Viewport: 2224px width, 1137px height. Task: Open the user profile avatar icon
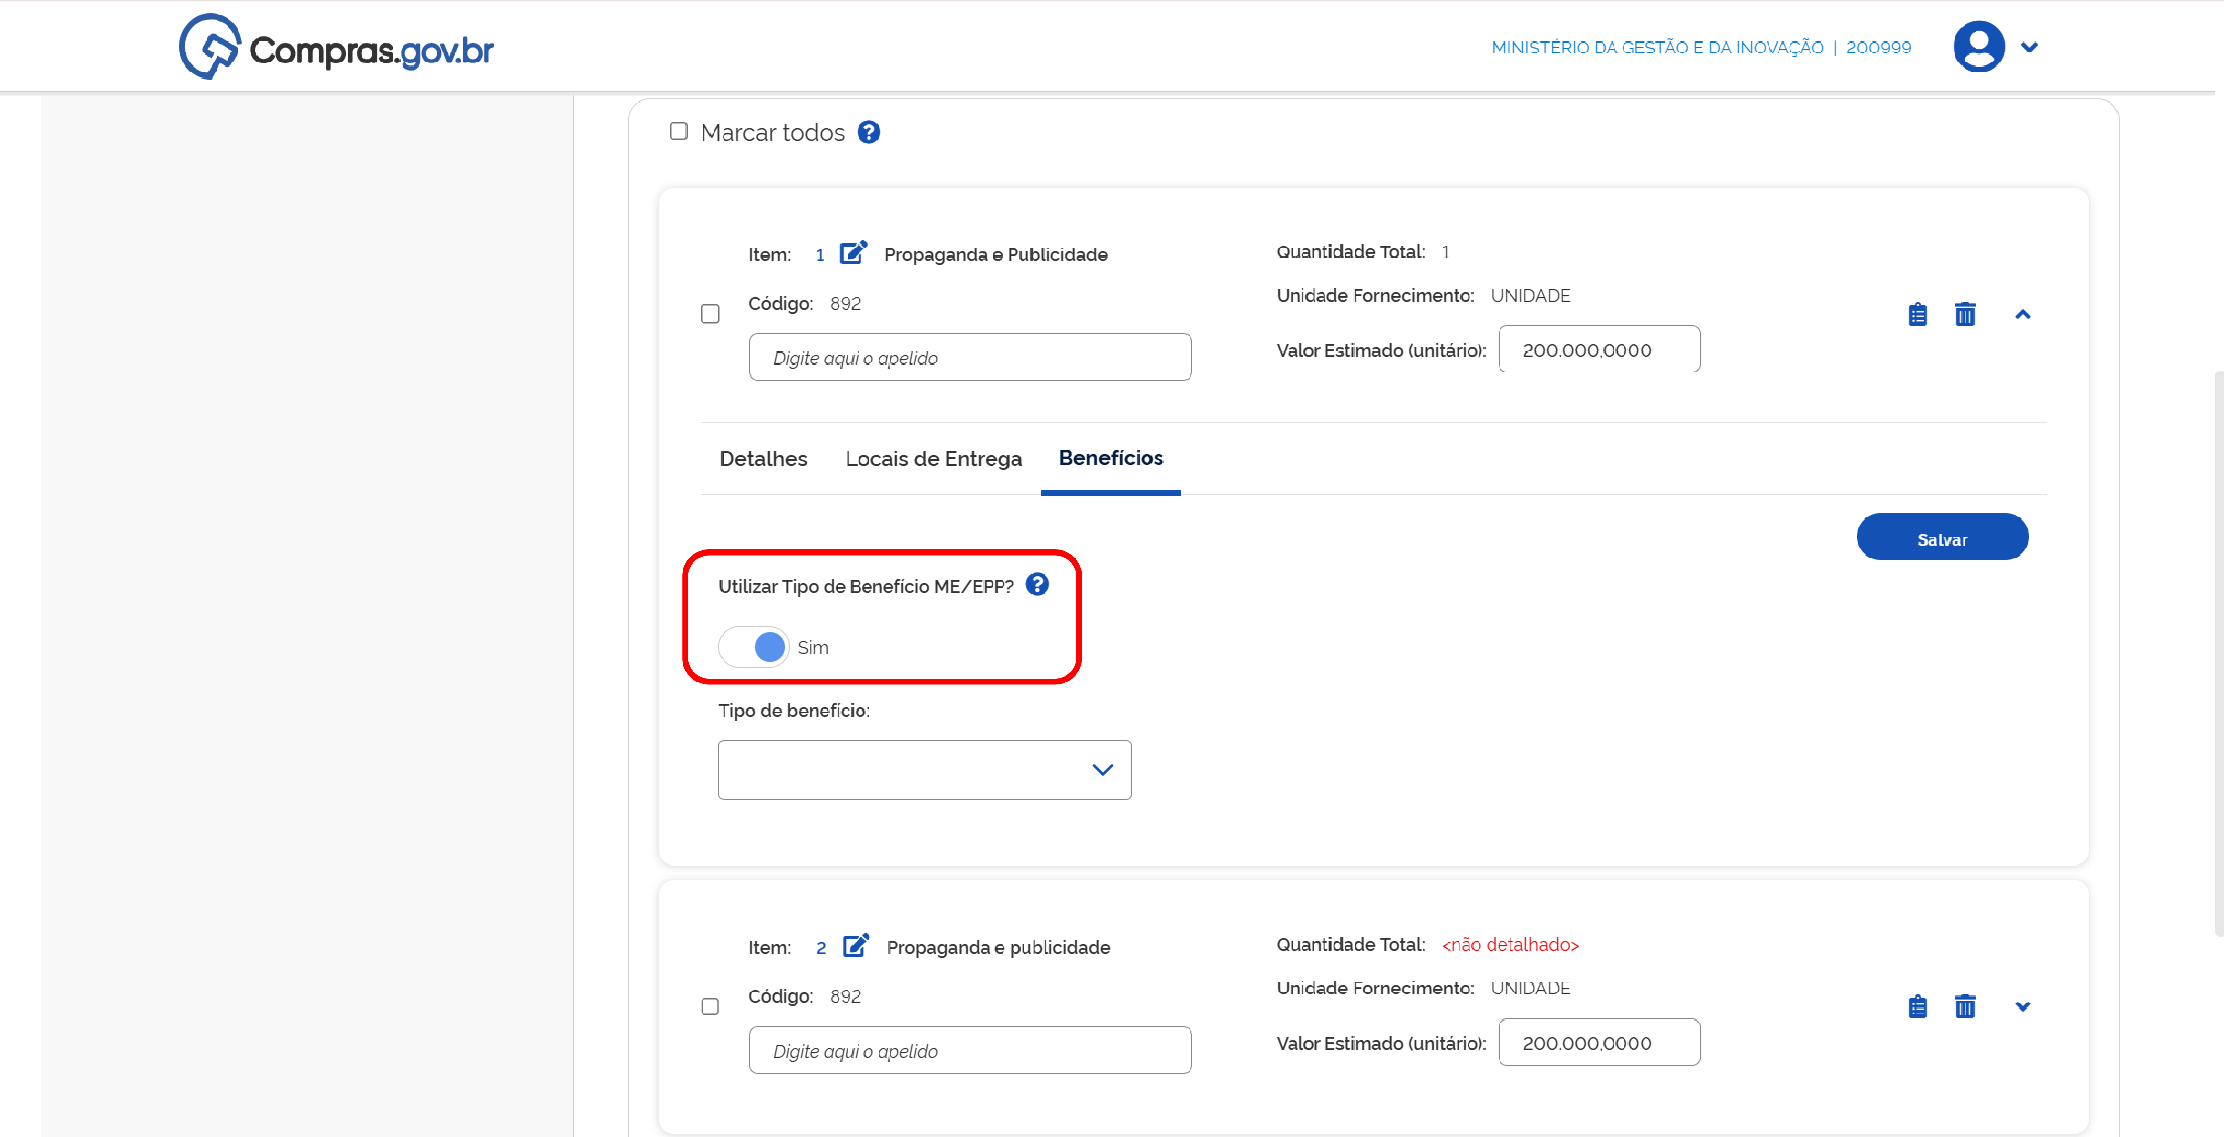pos(1978,47)
